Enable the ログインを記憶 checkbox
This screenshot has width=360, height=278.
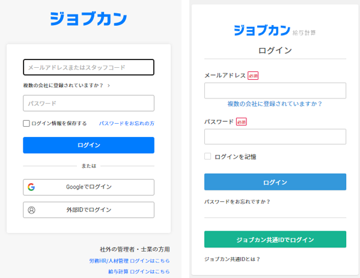coord(207,157)
